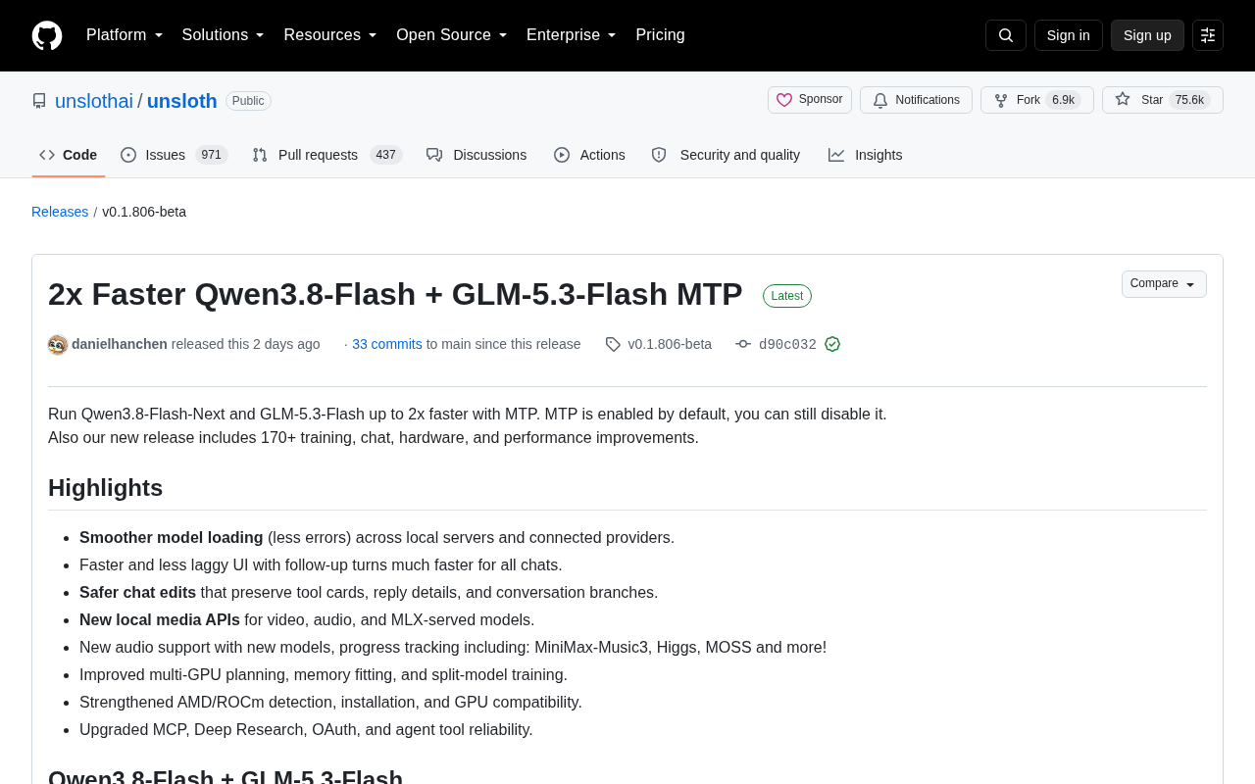The height and width of the screenshot is (784, 1255).
Task: Click the Sign in button
Action: click(x=1069, y=35)
